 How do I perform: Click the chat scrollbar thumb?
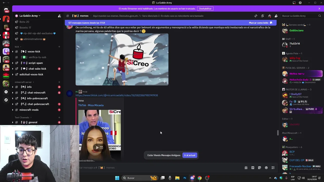(x=278, y=132)
